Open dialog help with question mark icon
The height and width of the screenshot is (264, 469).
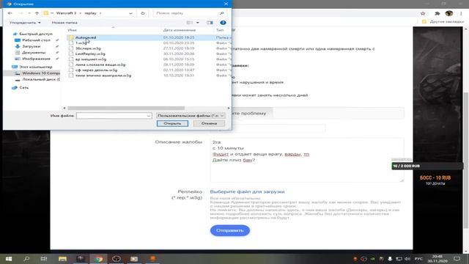click(223, 23)
